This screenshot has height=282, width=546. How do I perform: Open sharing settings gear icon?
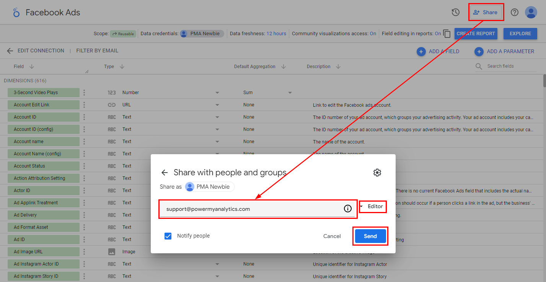(377, 173)
